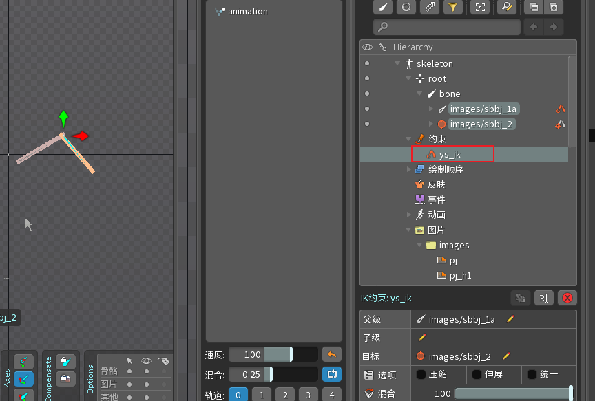The height and width of the screenshot is (401, 595).
Task: Click the repeat loop icon next to 混合
Action: pyautogui.click(x=331, y=374)
